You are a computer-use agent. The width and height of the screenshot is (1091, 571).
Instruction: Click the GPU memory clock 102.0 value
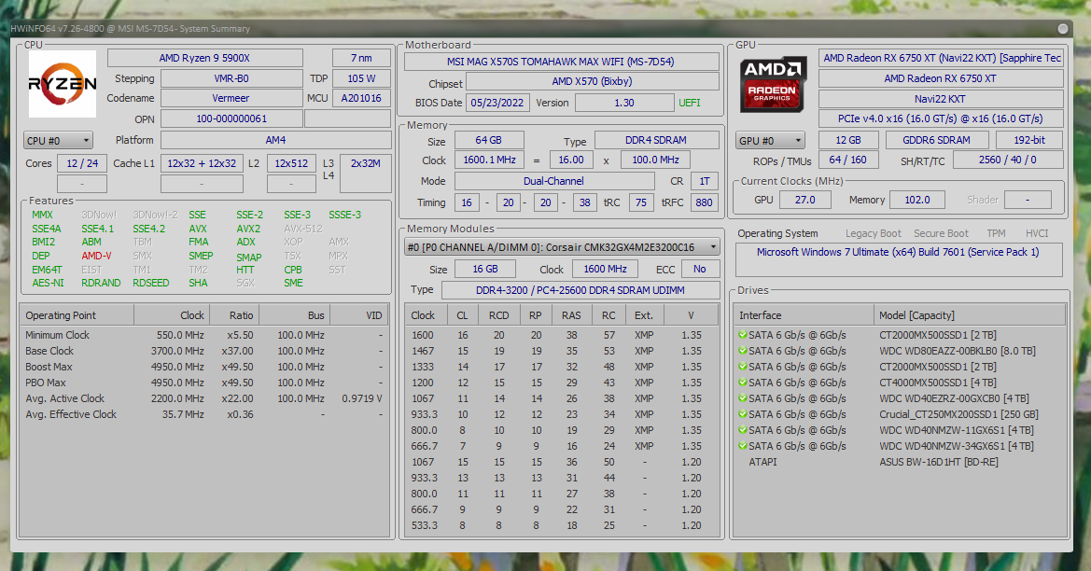(x=917, y=200)
